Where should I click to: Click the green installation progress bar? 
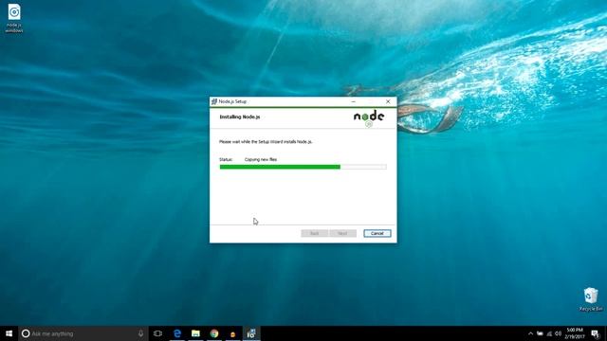click(x=303, y=167)
